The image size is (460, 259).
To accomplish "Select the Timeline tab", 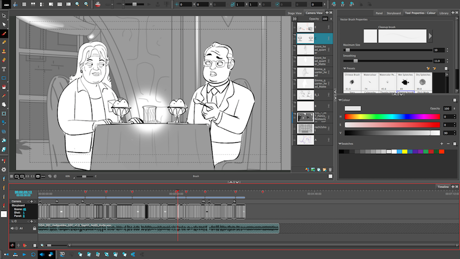I will pos(443,187).
